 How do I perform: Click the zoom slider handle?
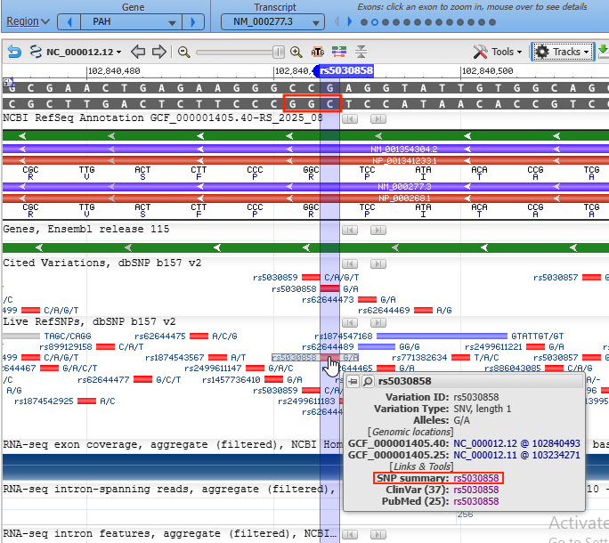pos(278,52)
